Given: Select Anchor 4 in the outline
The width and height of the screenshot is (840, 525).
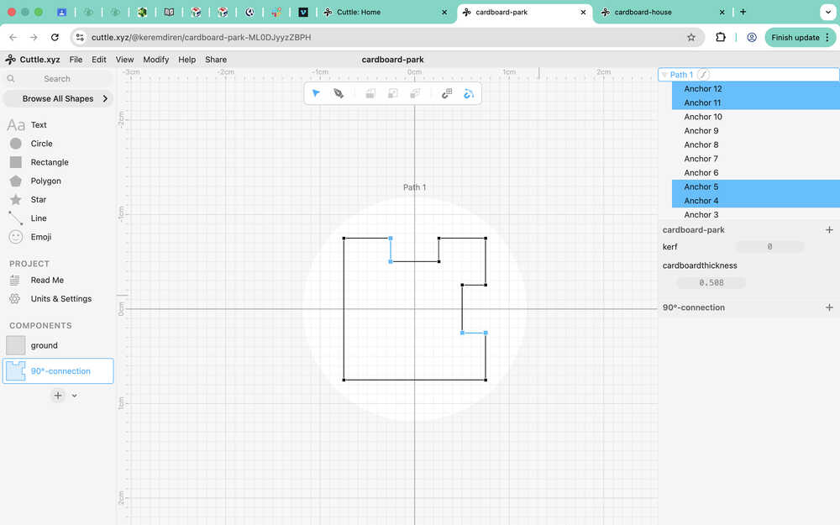Looking at the screenshot, I should click(x=756, y=201).
